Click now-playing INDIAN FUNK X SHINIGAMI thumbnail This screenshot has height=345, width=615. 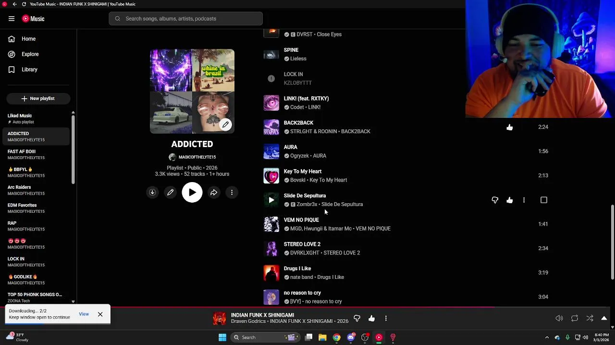pyautogui.click(x=220, y=318)
